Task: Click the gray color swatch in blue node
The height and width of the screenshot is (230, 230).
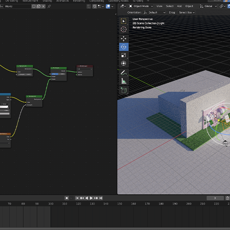Action: (5, 114)
